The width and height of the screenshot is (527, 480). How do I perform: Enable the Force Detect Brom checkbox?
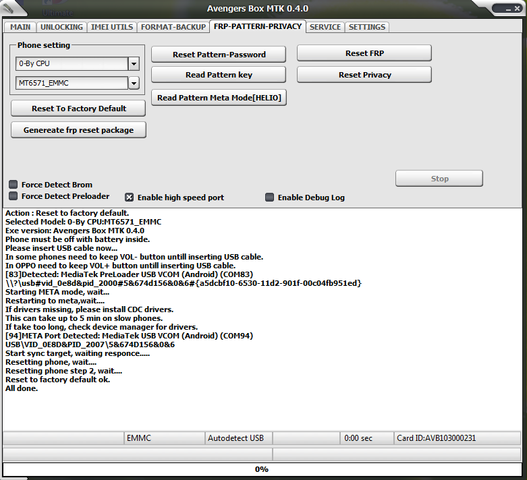[x=13, y=184]
